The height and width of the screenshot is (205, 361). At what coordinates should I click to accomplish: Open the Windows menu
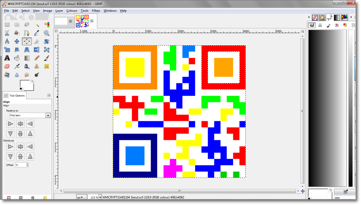110,11
